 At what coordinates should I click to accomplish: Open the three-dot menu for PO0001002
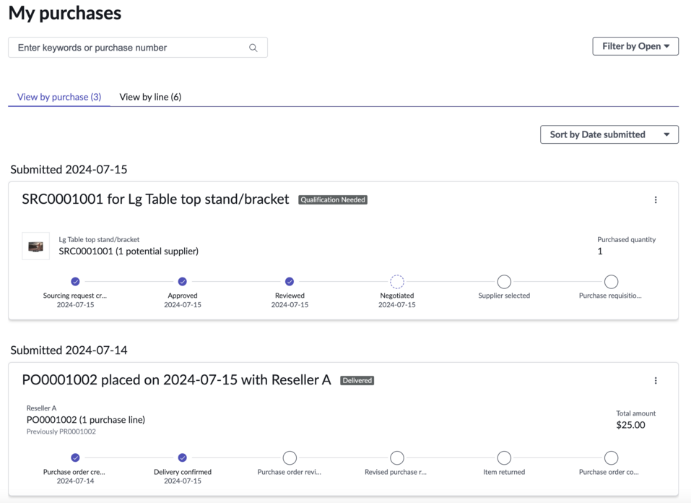(x=656, y=380)
